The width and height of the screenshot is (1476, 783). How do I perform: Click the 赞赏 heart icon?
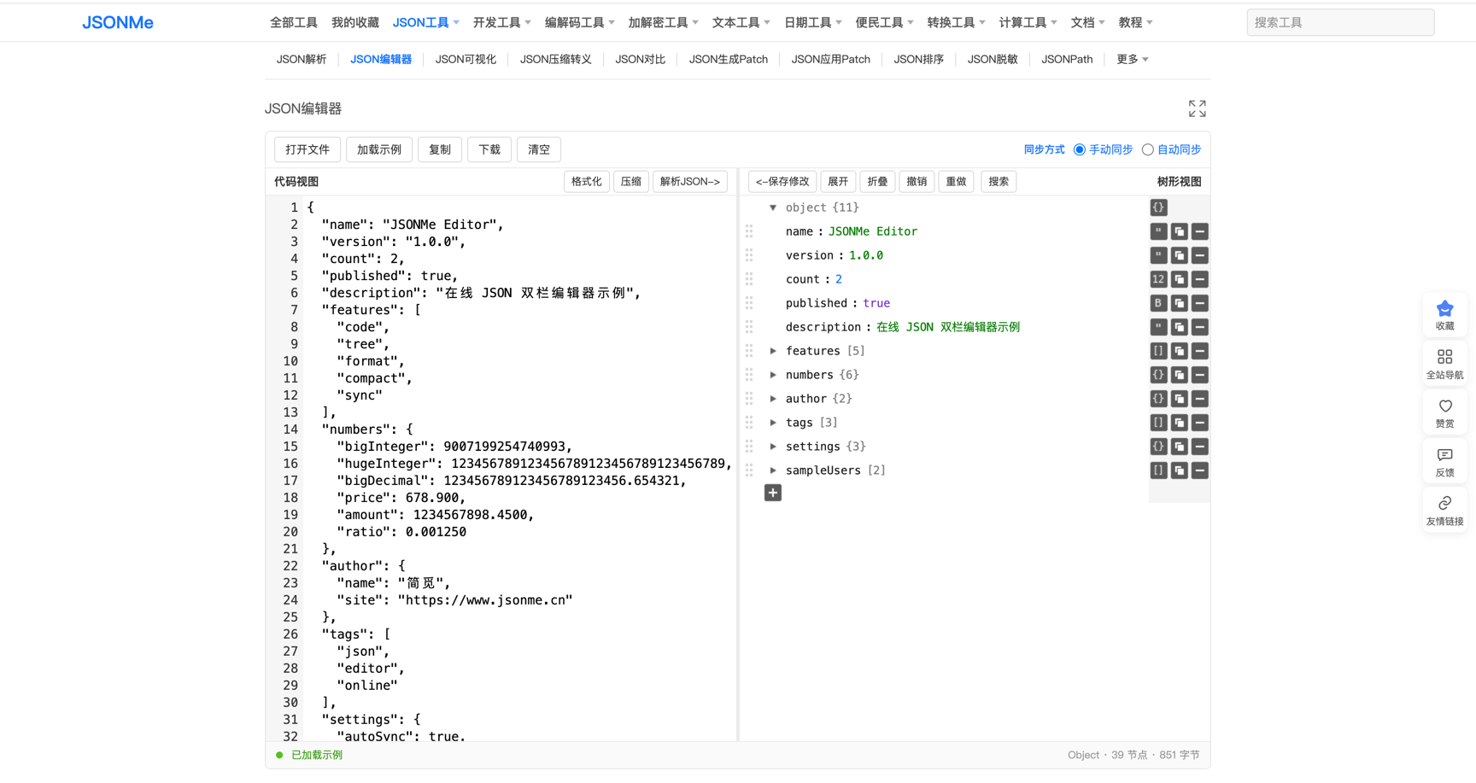1444,412
